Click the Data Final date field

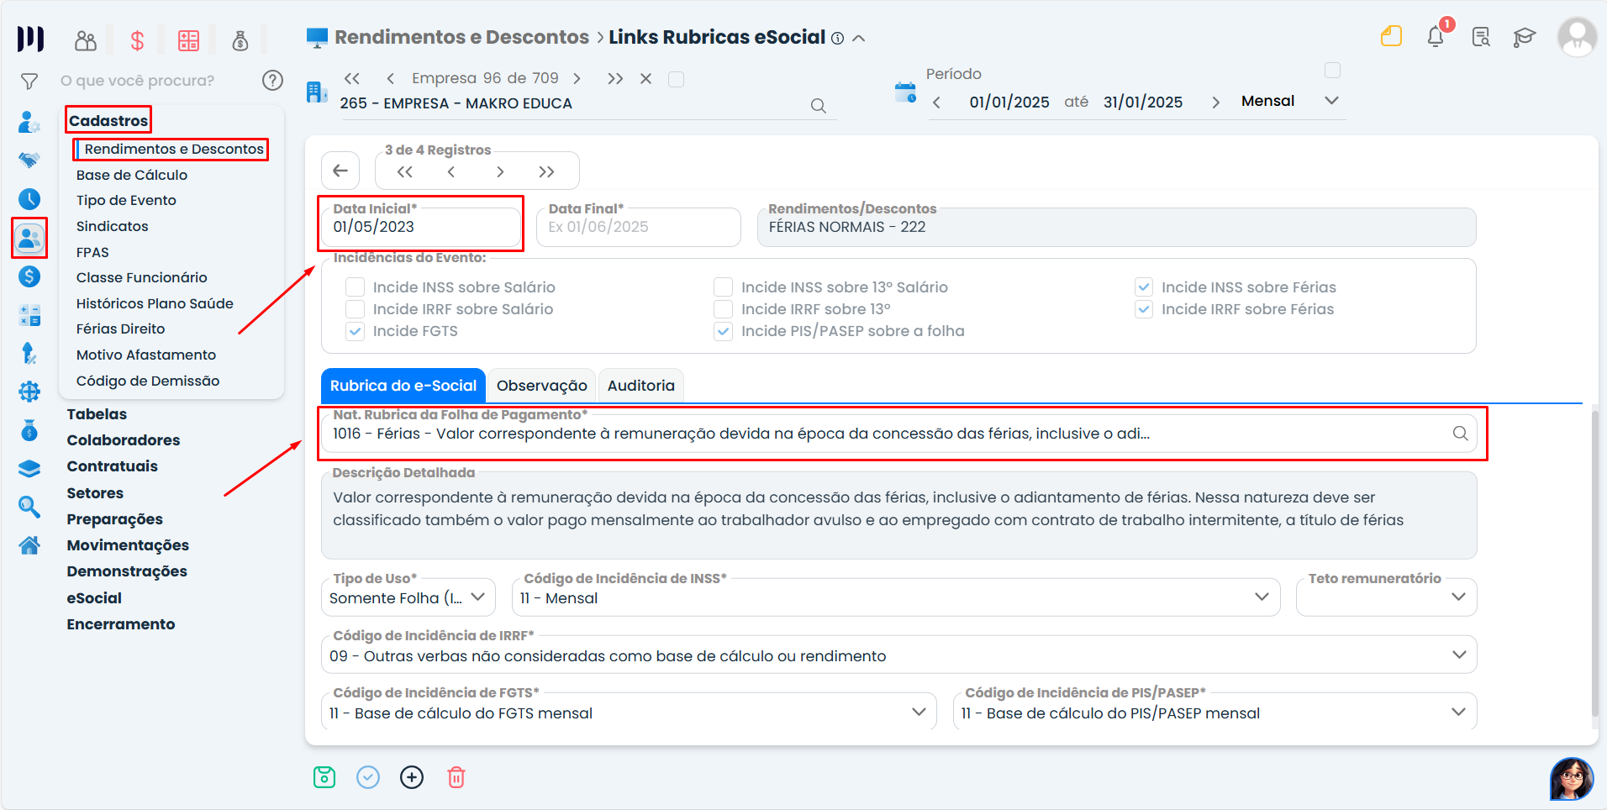pyautogui.click(x=639, y=227)
